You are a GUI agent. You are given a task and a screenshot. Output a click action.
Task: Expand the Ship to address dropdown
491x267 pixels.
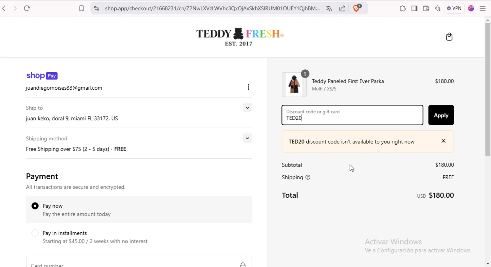tap(247, 108)
